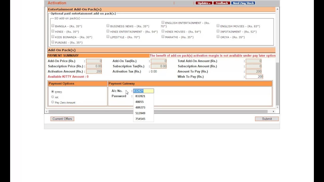This screenshot has width=324, height=182.
Task: Check the BANGLA add-on pack
Action: pos(53,26)
